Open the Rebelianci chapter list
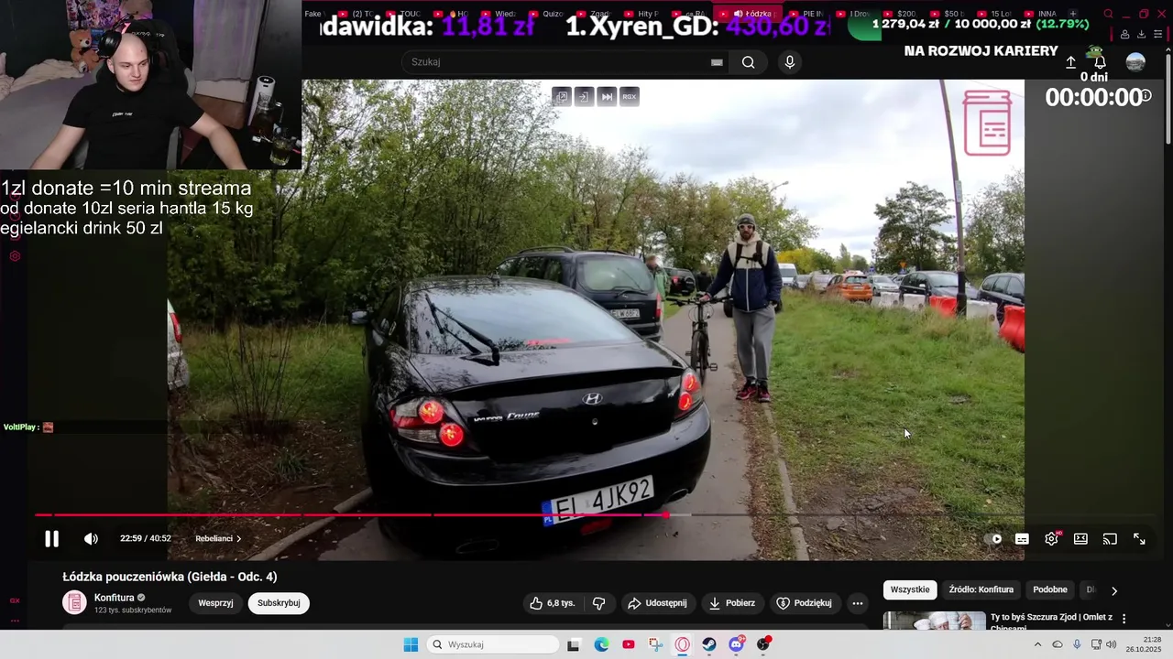Screen dimensions: 1173x659 click(218, 539)
